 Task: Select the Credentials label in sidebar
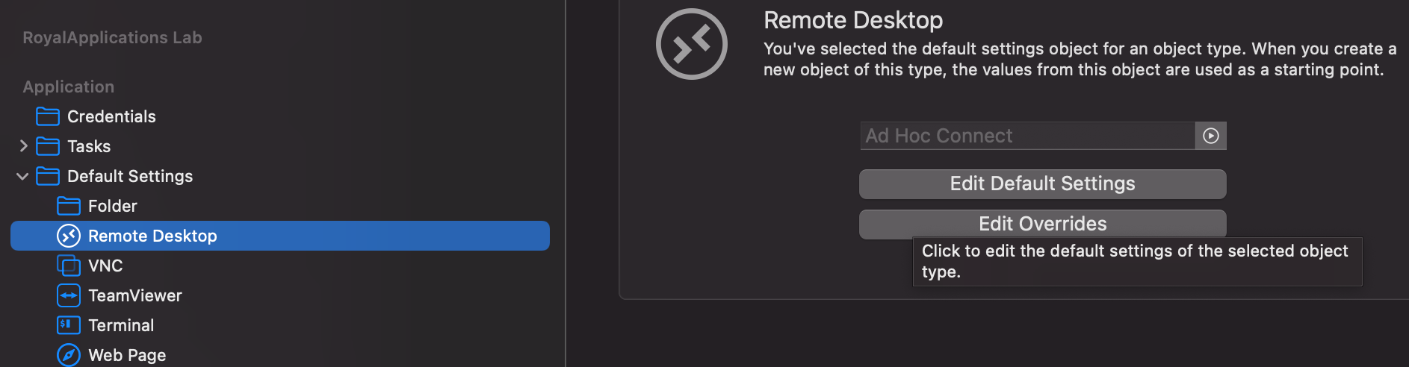tap(111, 116)
